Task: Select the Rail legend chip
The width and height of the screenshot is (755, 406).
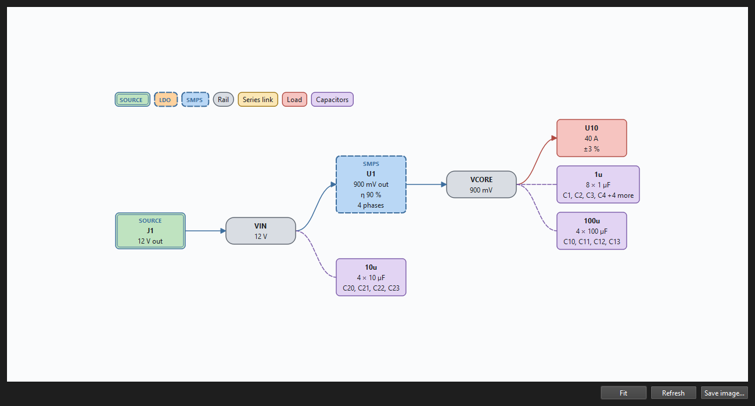Action: [224, 100]
